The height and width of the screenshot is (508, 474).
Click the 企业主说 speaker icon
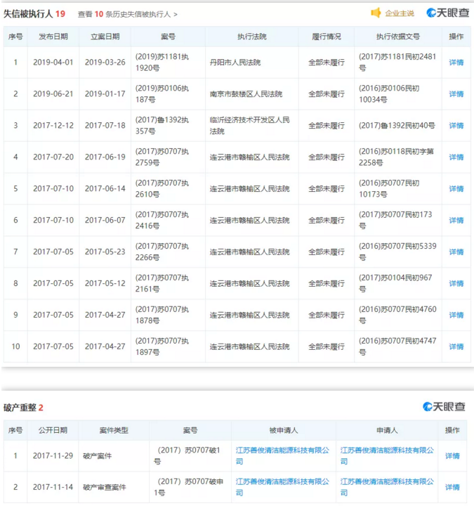376,13
